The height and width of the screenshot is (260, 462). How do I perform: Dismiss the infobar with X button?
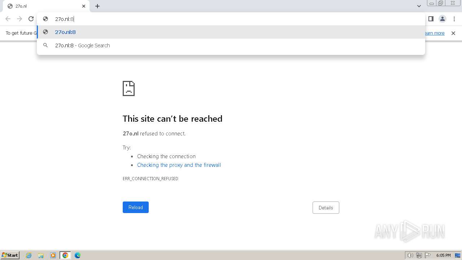(x=453, y=33)
